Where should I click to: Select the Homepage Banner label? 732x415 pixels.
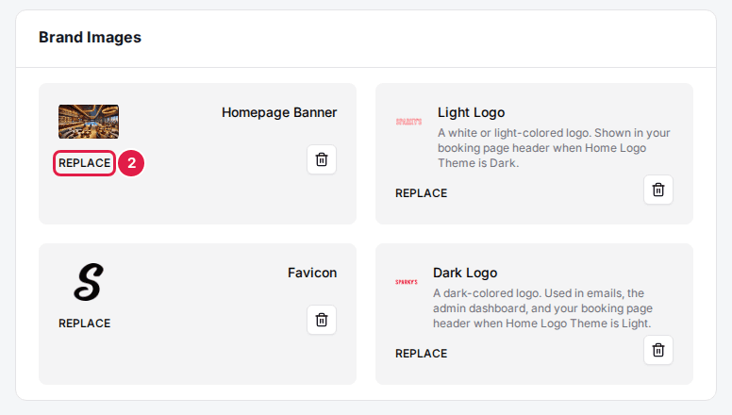point(279,112)
